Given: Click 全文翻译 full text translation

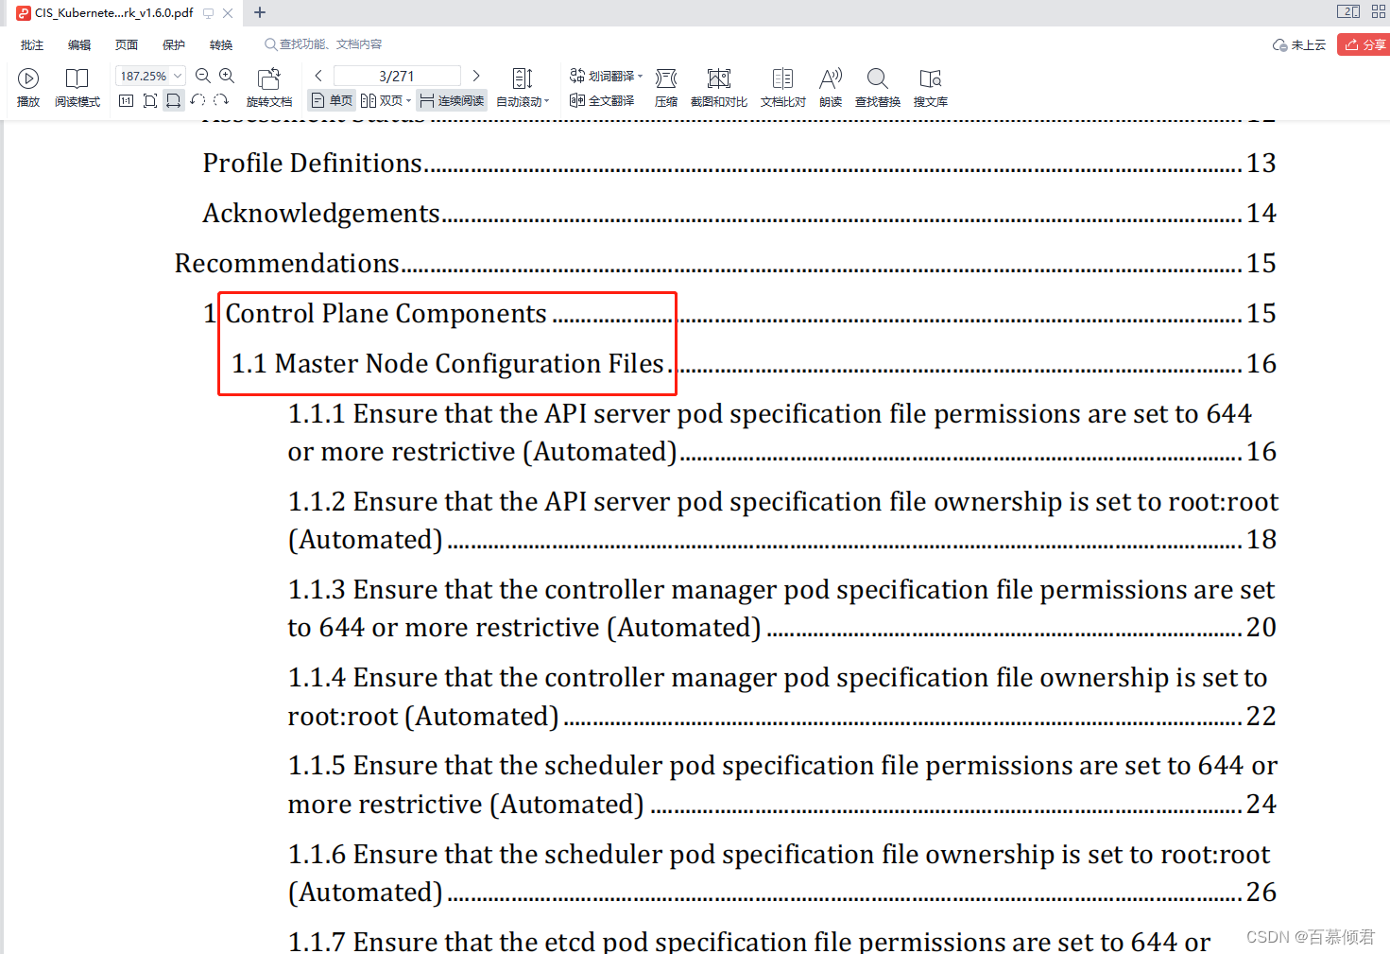Looking at the screenshot, I should pyautogui.click(x=602, y=100).
